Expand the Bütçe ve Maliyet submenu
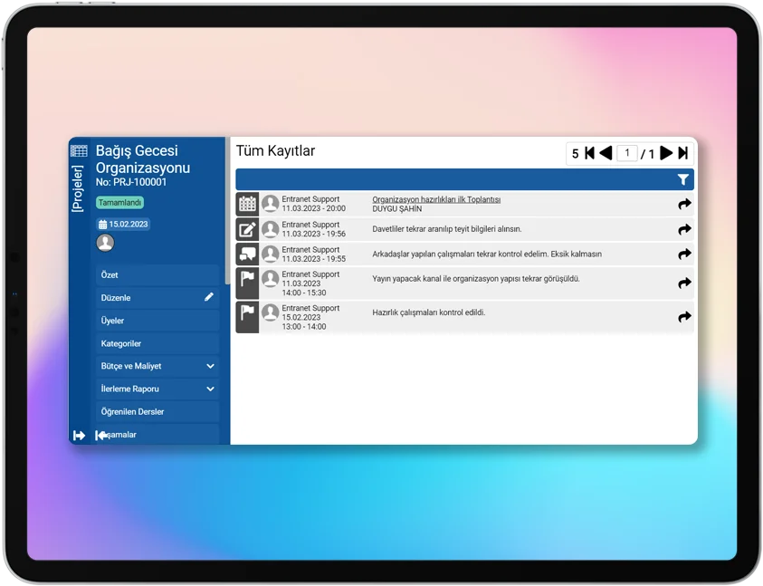Viewport: 763px width, 586px height. 210,366
